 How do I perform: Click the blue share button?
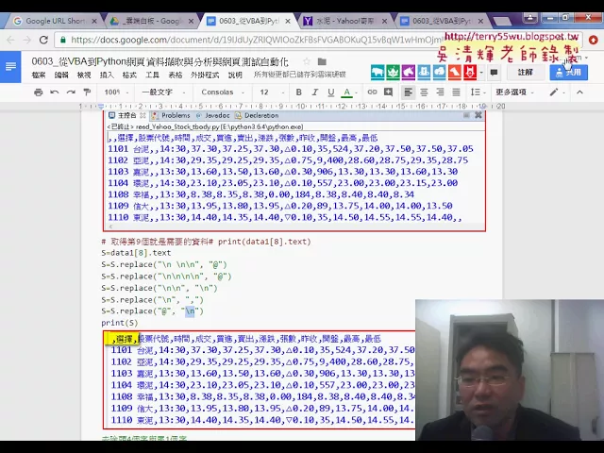[x=568, y=72]
